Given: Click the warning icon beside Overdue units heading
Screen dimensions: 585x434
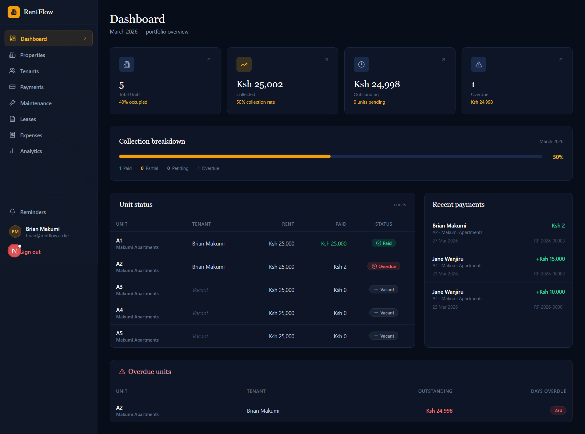Looking at the screenshot, I should pyautogui.click(x=122, y=371).
